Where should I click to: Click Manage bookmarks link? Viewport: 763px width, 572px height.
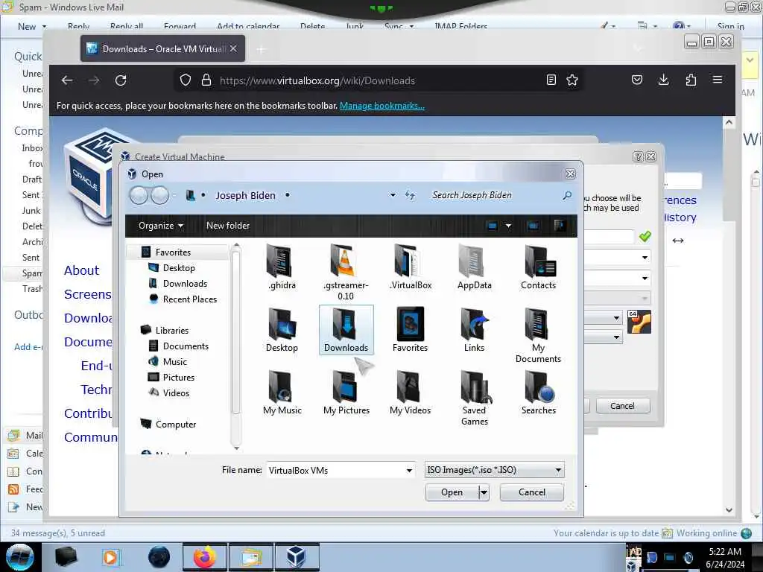point(382,106)
